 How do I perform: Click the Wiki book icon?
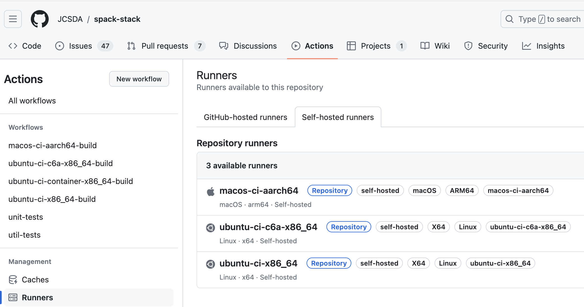(x=425, y=46)
